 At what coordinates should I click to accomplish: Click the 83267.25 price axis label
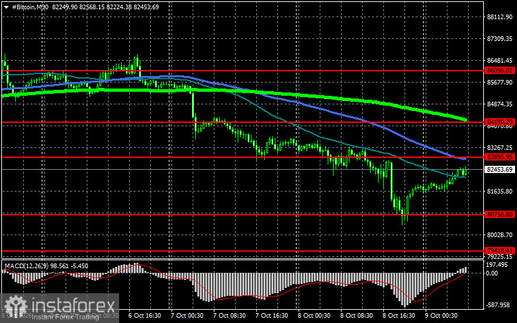(500, 148)
